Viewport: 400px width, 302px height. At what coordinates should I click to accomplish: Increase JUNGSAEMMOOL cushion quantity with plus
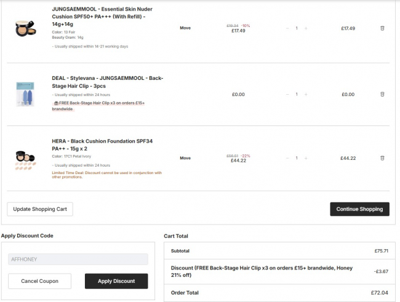[x=306, y=28]
